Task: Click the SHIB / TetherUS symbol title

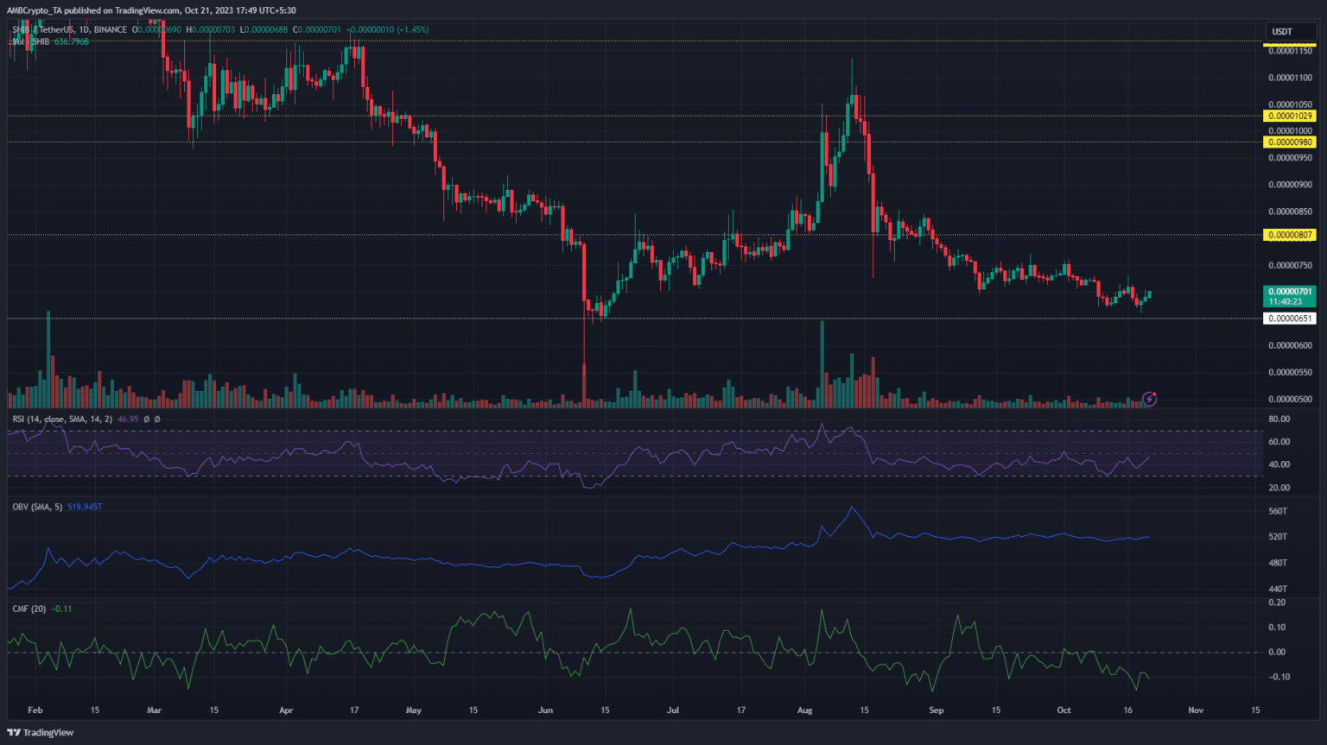Action: 52,29
